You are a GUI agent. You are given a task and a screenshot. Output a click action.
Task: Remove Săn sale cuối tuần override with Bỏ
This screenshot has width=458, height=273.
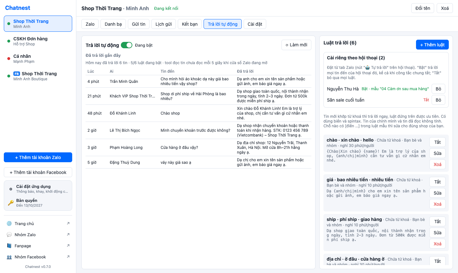click(438, 100)
